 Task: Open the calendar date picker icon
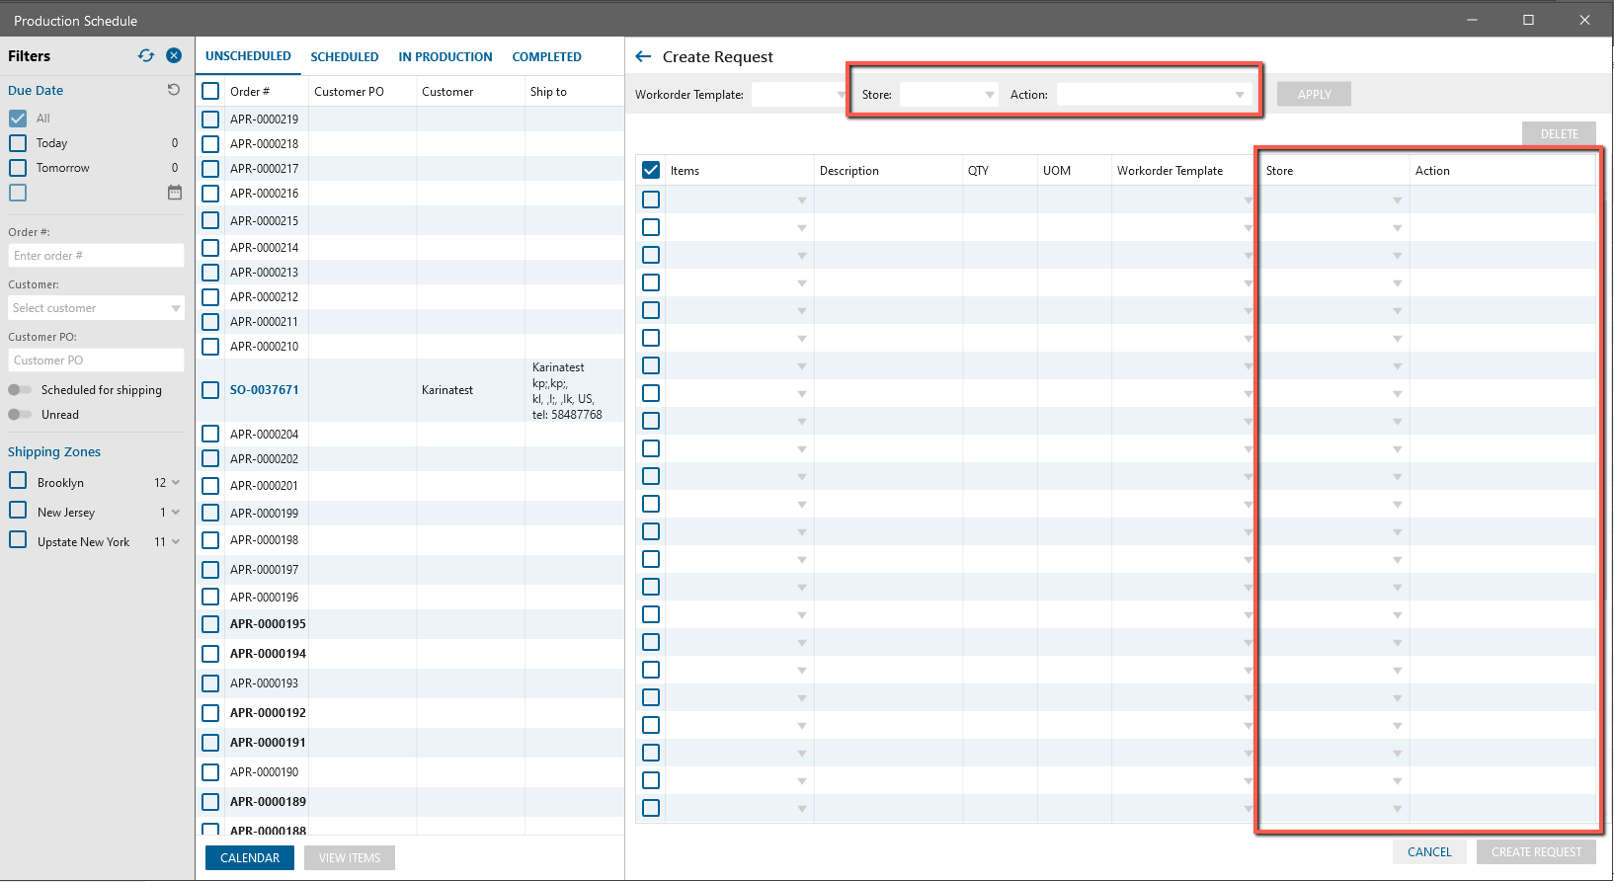coord(175,193)
